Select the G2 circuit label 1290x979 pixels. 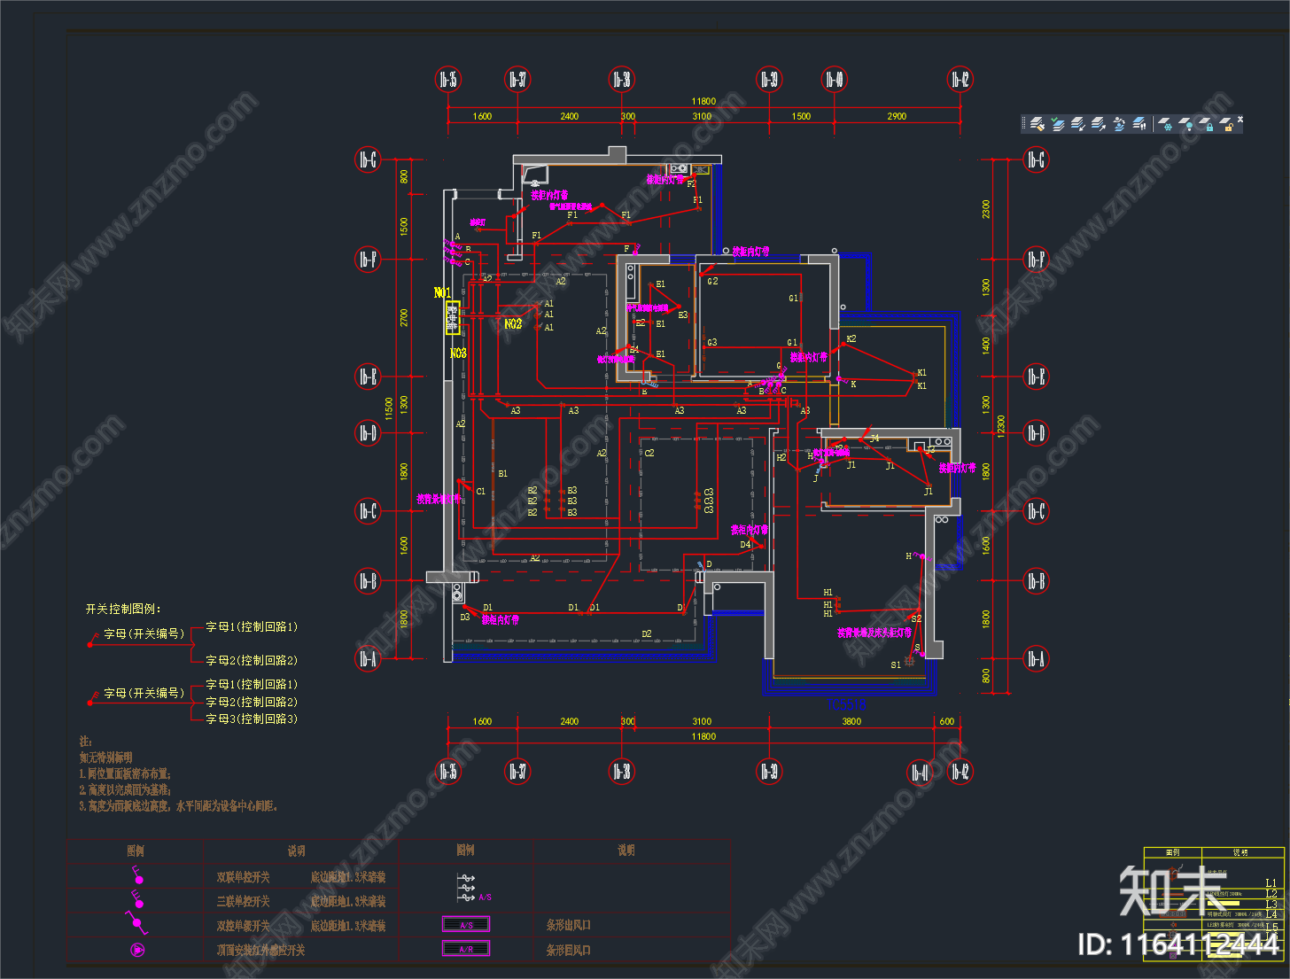coord(712,282)
